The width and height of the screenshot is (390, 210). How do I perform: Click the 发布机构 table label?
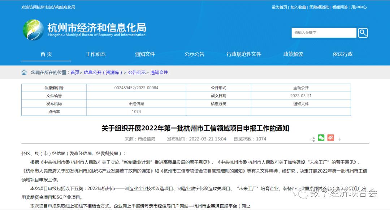[x=54, y=104]
